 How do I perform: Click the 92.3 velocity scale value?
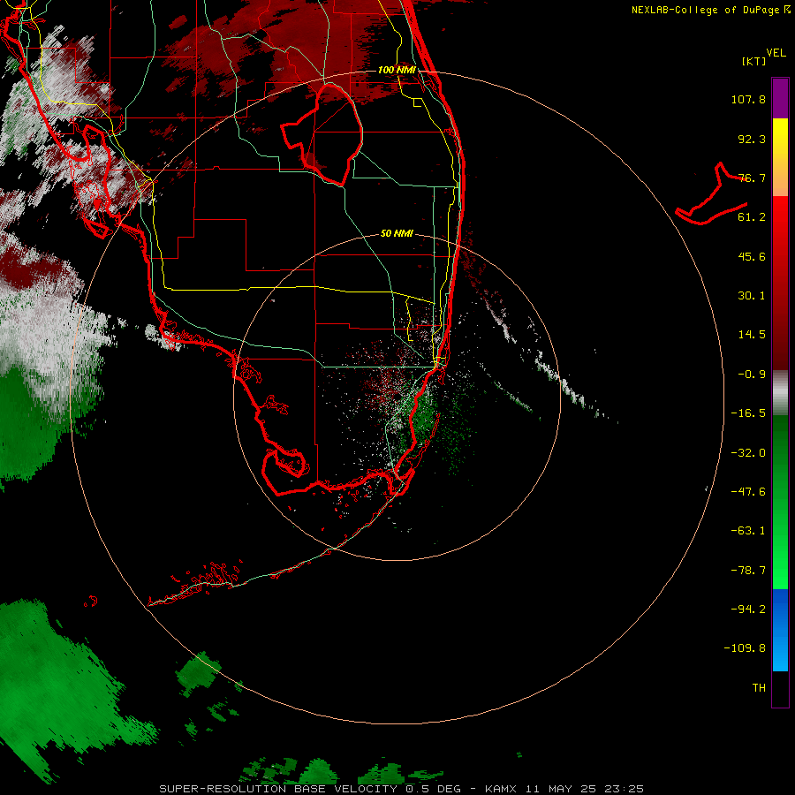pos(752,139)
